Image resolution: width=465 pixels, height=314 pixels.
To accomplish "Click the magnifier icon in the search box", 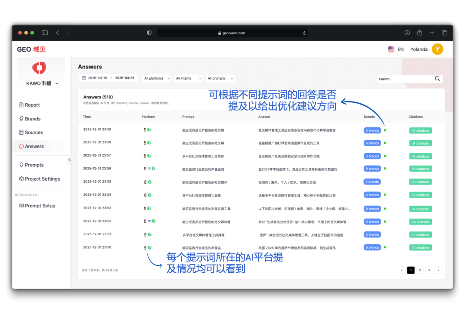I will point(437,79).
